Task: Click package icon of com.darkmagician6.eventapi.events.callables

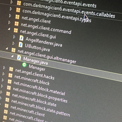Action: click(19, 3)
